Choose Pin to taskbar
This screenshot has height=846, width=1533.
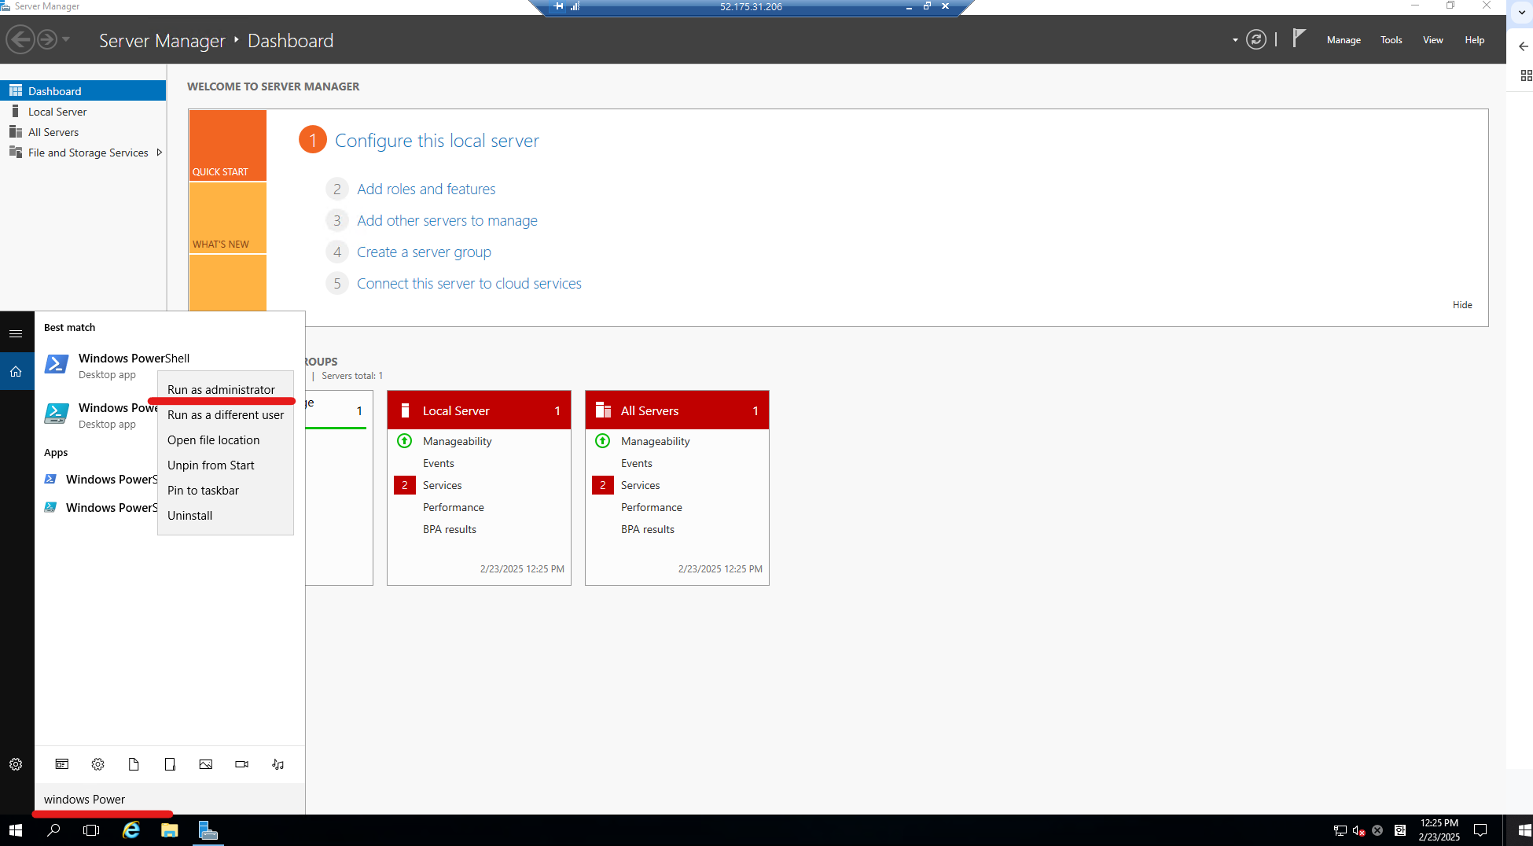click(226, 491)
